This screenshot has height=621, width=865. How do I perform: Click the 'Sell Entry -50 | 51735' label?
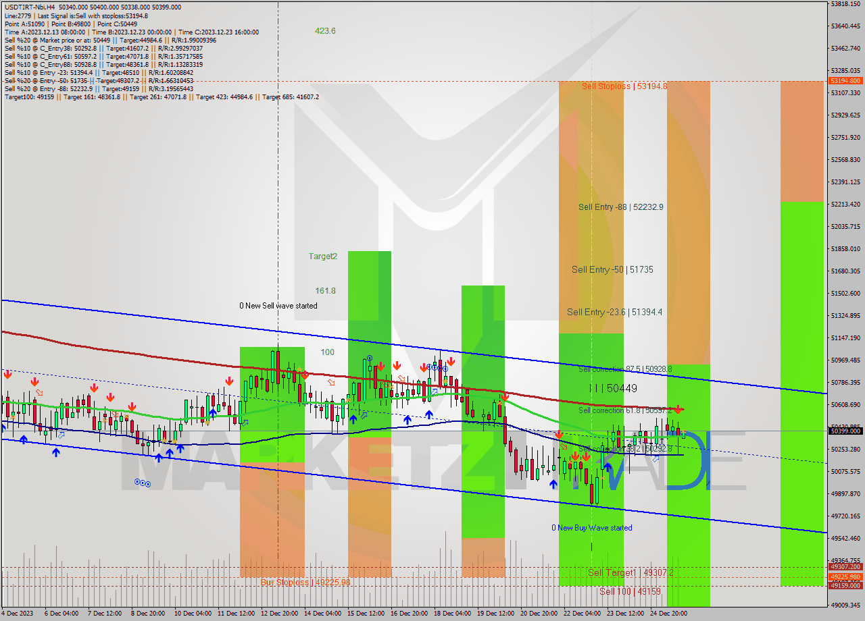tap(612, 269)
